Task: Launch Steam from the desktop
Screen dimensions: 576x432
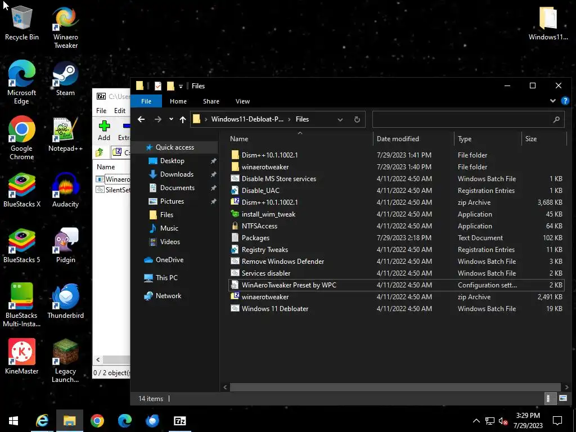Action: [65, 79]
